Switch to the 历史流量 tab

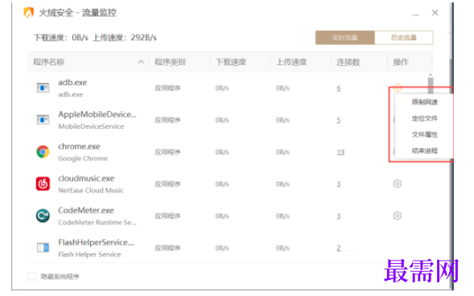(x=404, y=38)
